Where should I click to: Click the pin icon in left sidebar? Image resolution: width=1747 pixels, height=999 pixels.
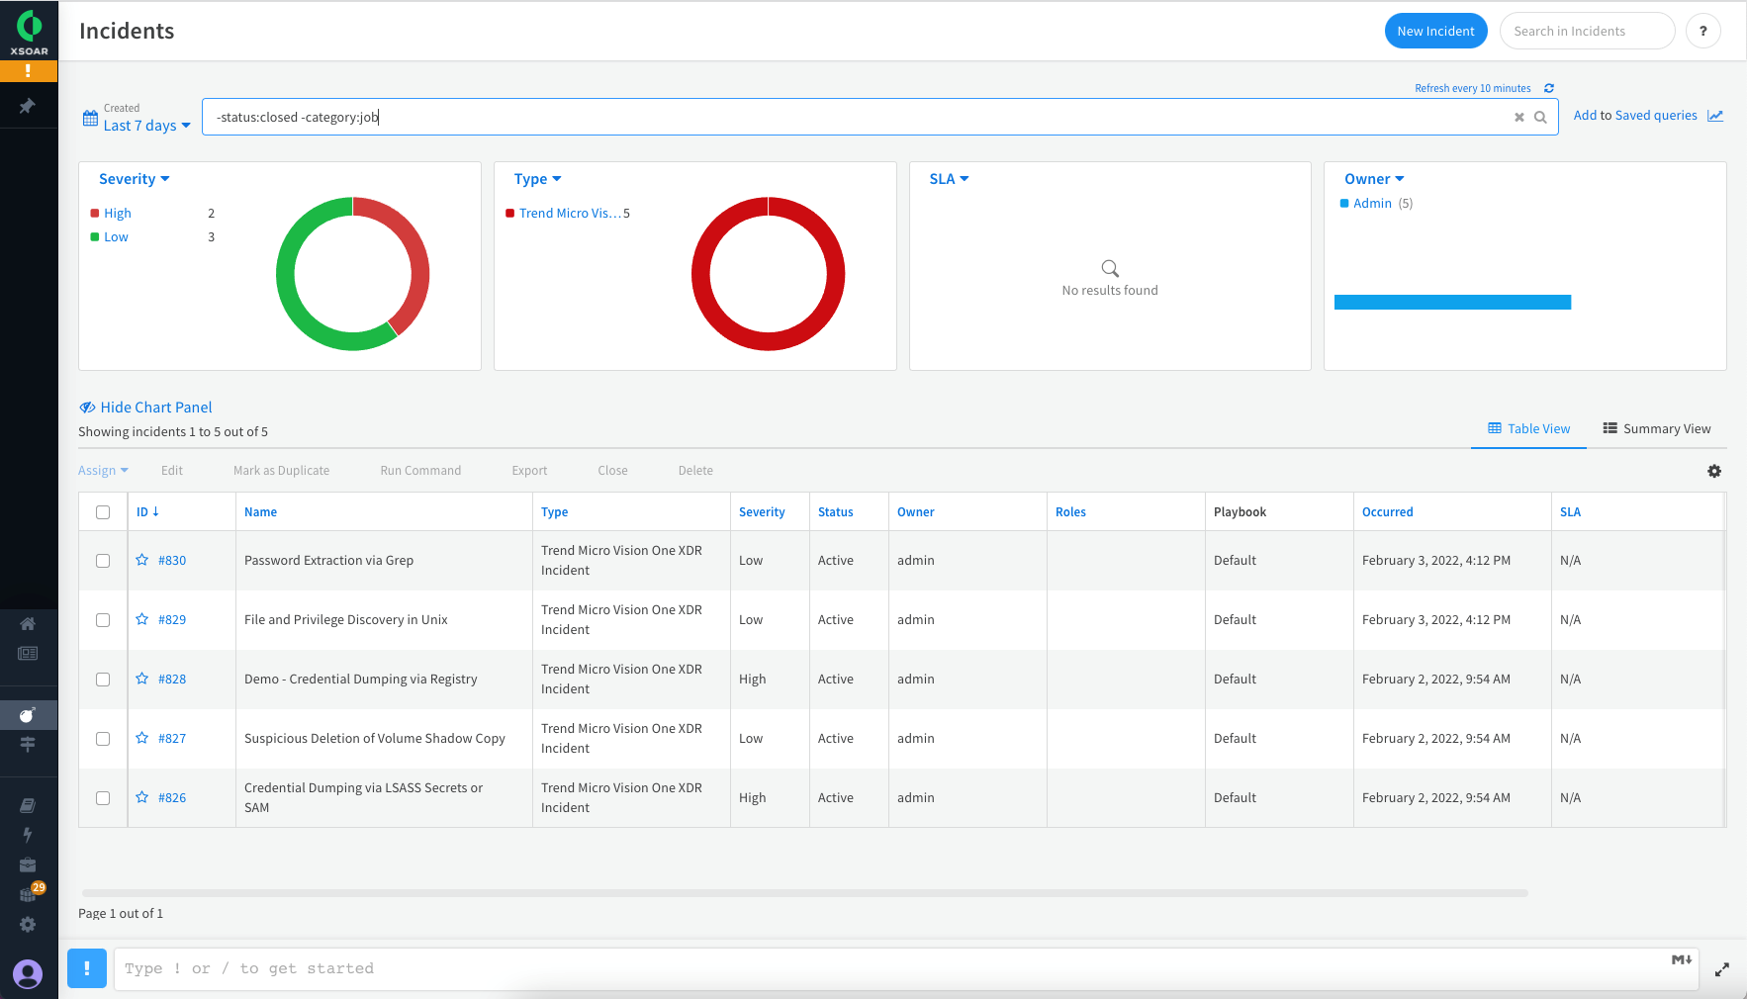point(28,106)
